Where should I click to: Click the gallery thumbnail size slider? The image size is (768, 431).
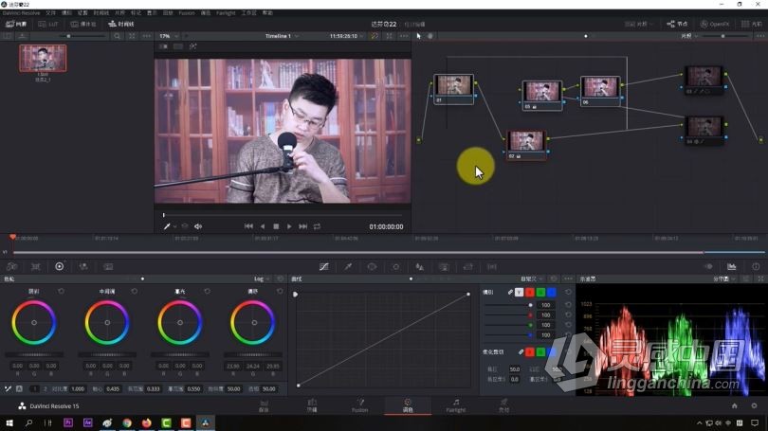pyautogui.click(x=68, y=36)
